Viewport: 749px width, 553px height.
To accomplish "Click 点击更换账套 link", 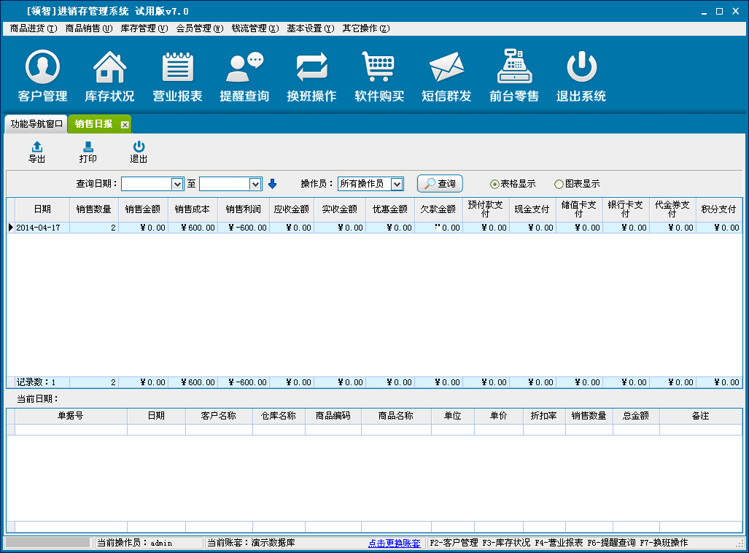I will [x=394, y=544].
